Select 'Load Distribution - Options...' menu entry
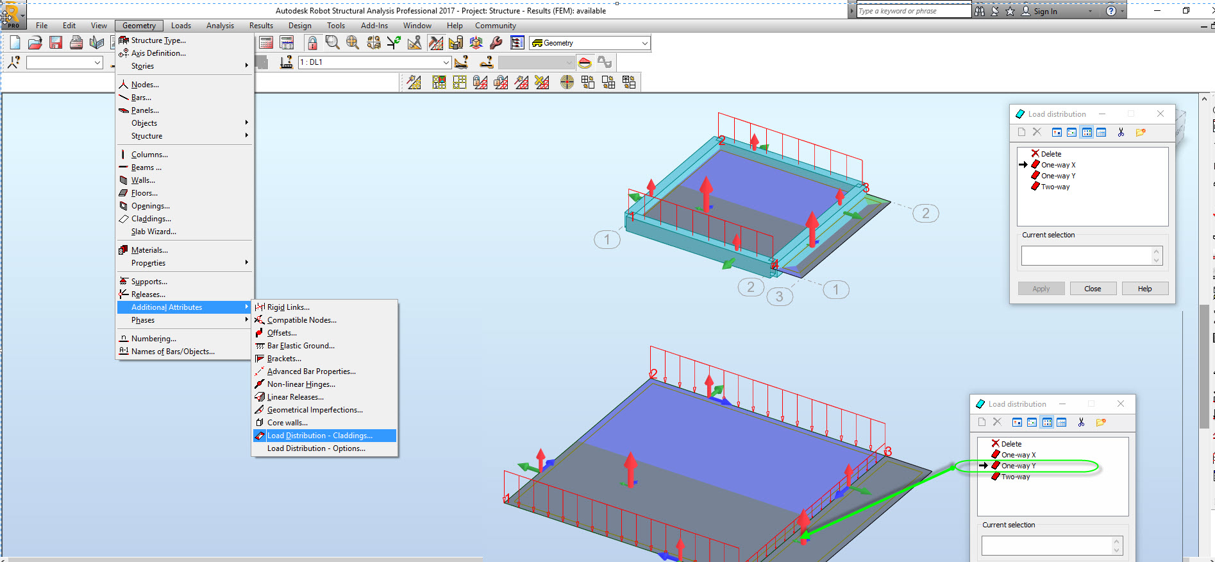This screenshot has height=562, width=1215. tap(324, 448)
